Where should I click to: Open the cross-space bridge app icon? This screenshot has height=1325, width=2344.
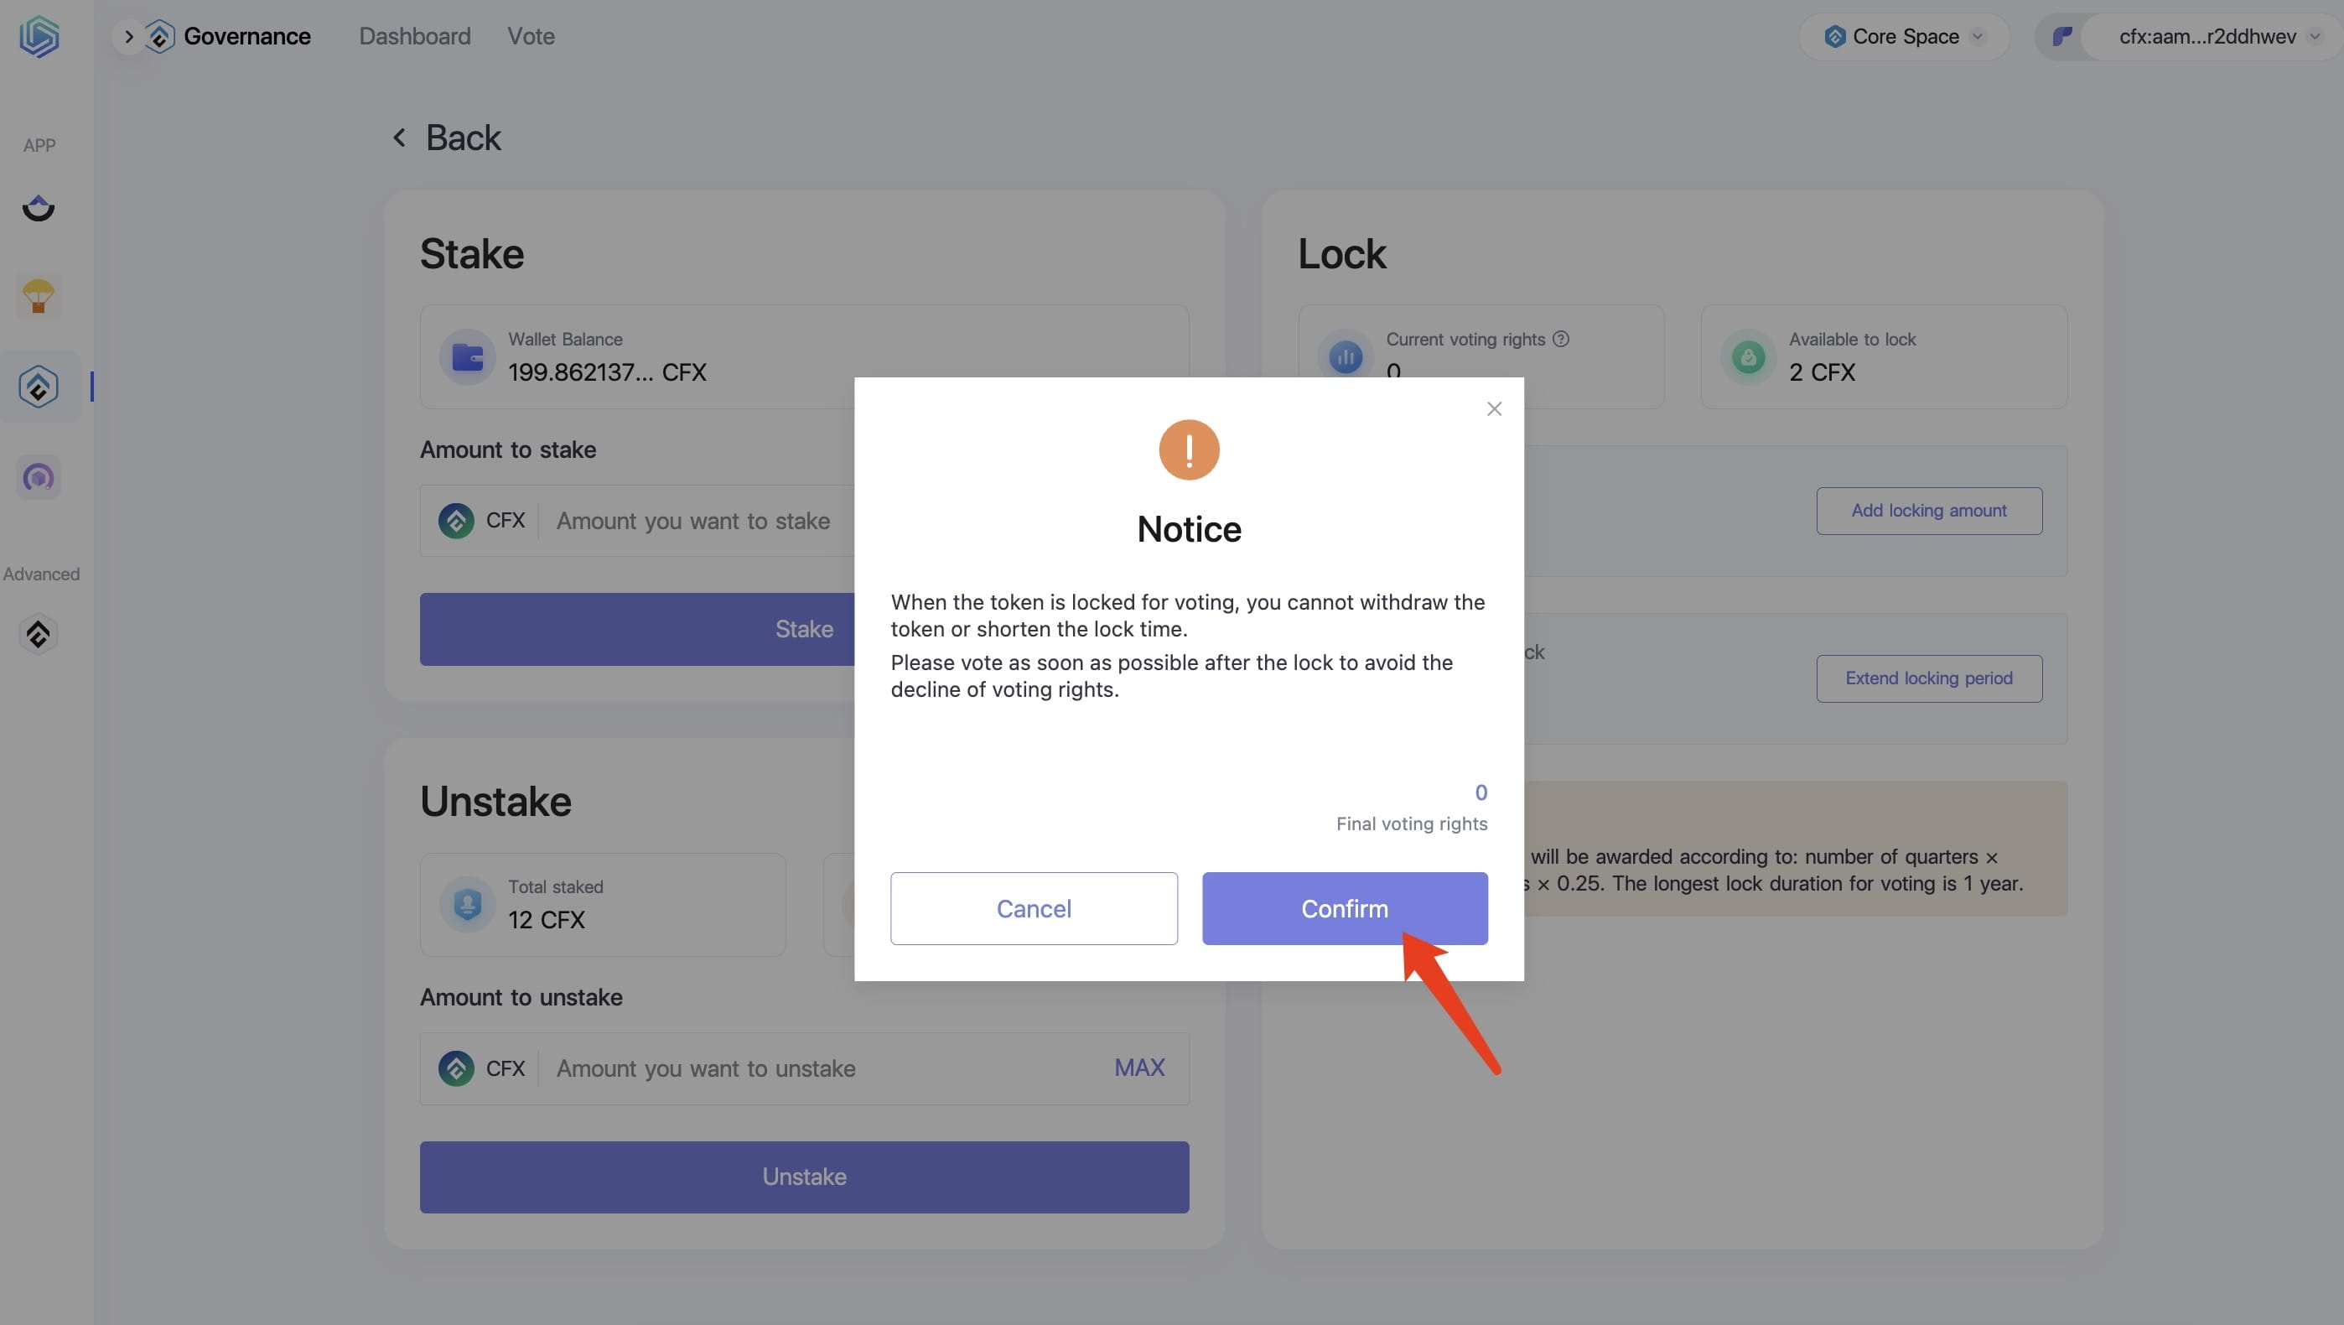39,209
